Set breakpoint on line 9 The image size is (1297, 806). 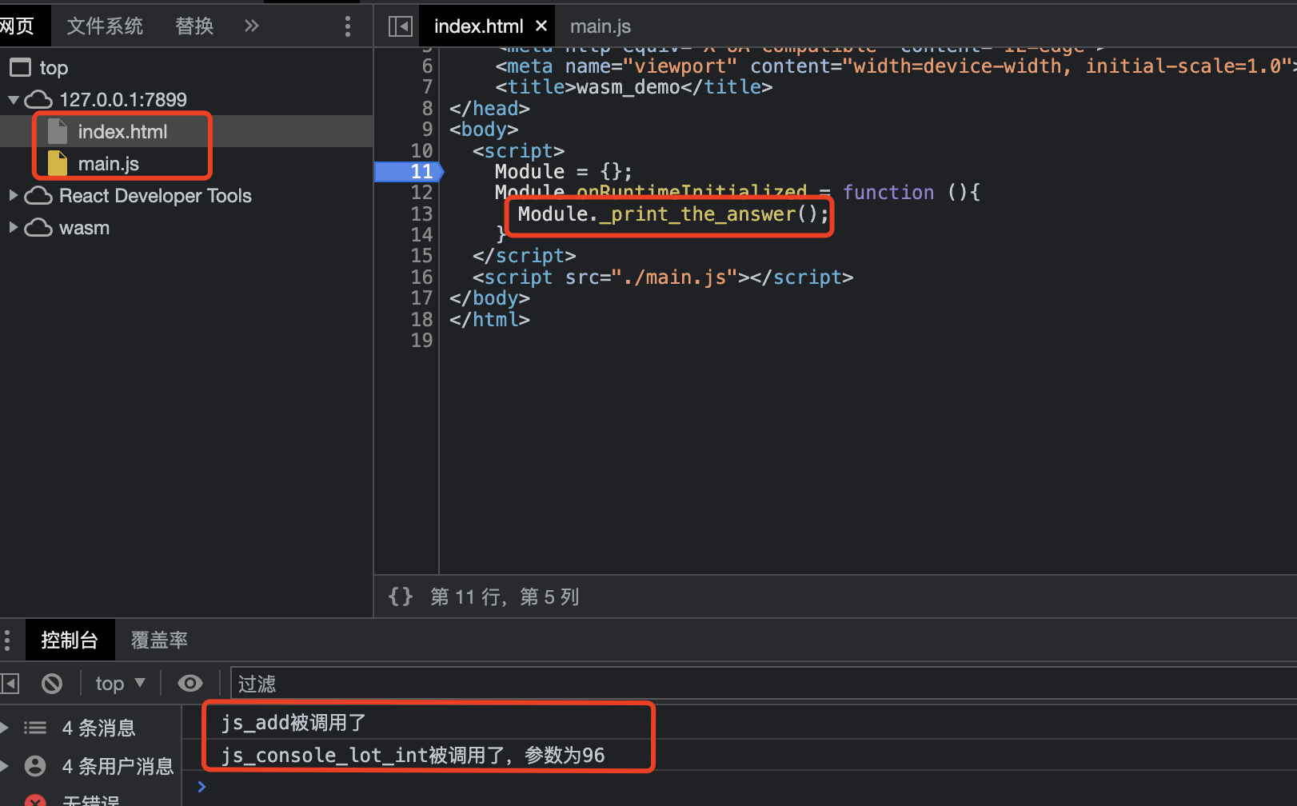tap(427, 129)
